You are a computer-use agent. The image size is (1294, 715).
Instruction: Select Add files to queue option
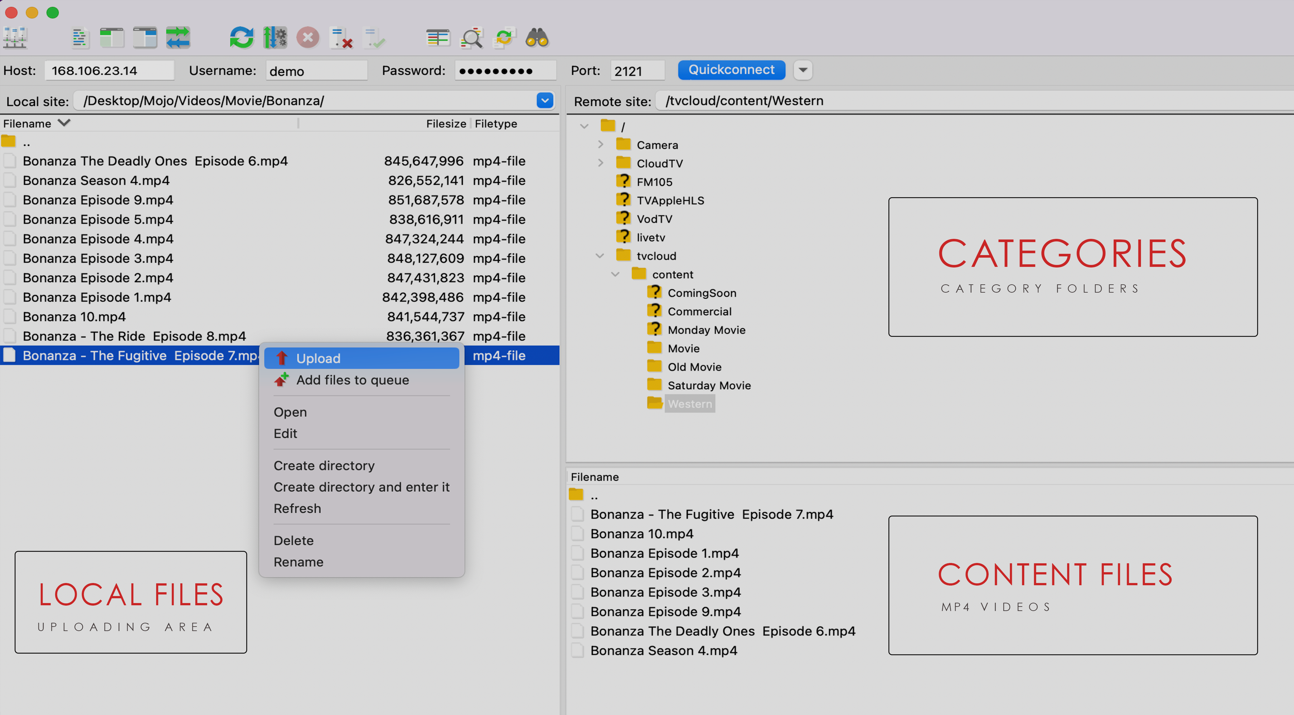[x=352, y=380]
